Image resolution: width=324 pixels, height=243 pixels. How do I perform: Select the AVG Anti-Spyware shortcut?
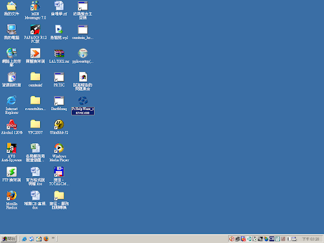coord(12,148)
